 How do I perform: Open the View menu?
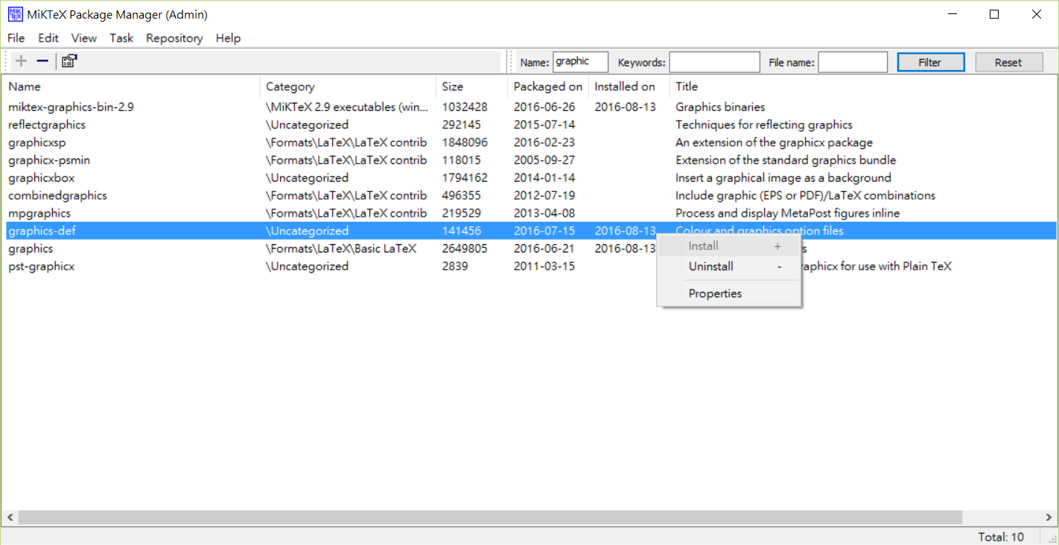point(84,38)
